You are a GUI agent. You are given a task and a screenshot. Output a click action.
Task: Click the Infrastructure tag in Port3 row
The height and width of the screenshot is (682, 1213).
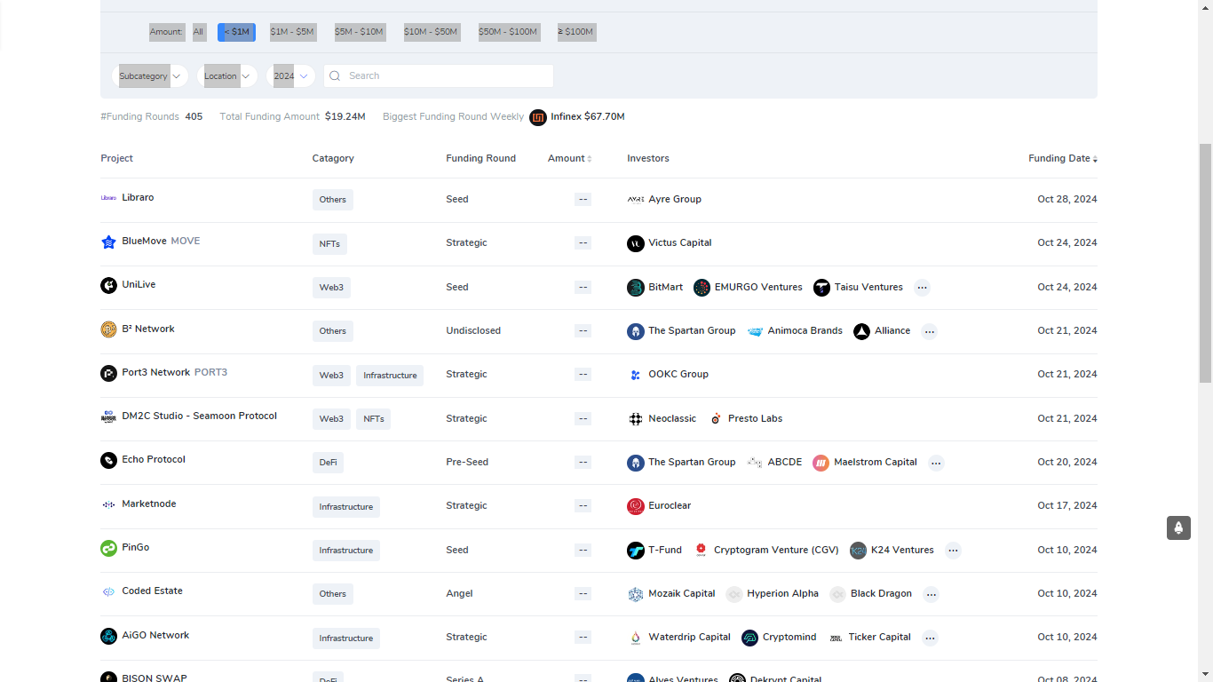click(x=390, y=376)
